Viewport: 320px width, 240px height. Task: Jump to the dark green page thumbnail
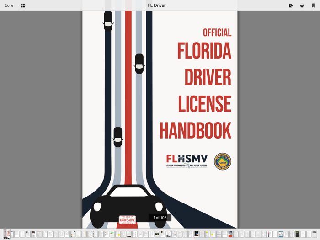click(x=298, y=234)
